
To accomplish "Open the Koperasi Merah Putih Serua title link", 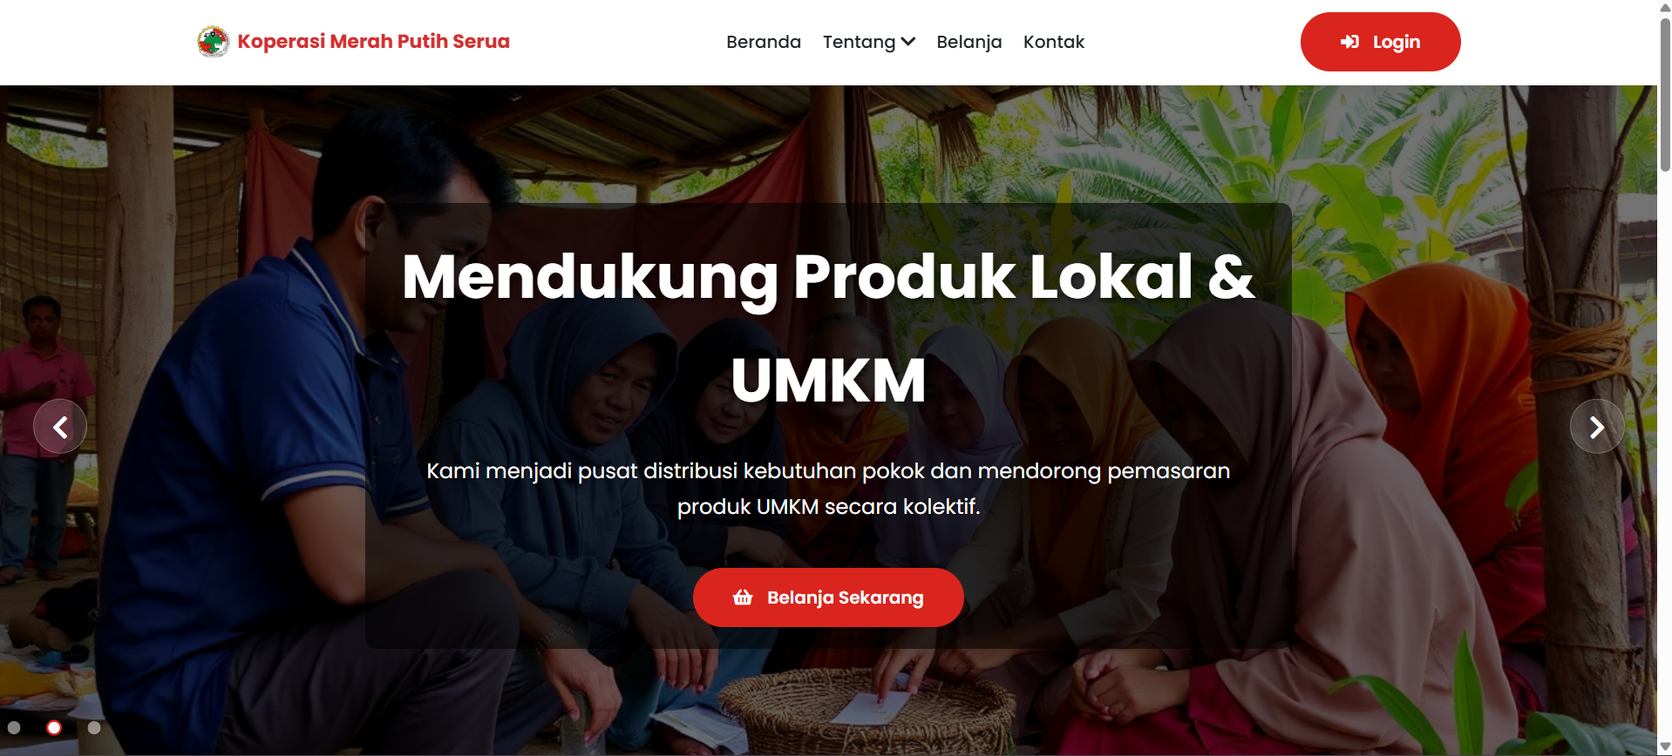I will [373, 42].
